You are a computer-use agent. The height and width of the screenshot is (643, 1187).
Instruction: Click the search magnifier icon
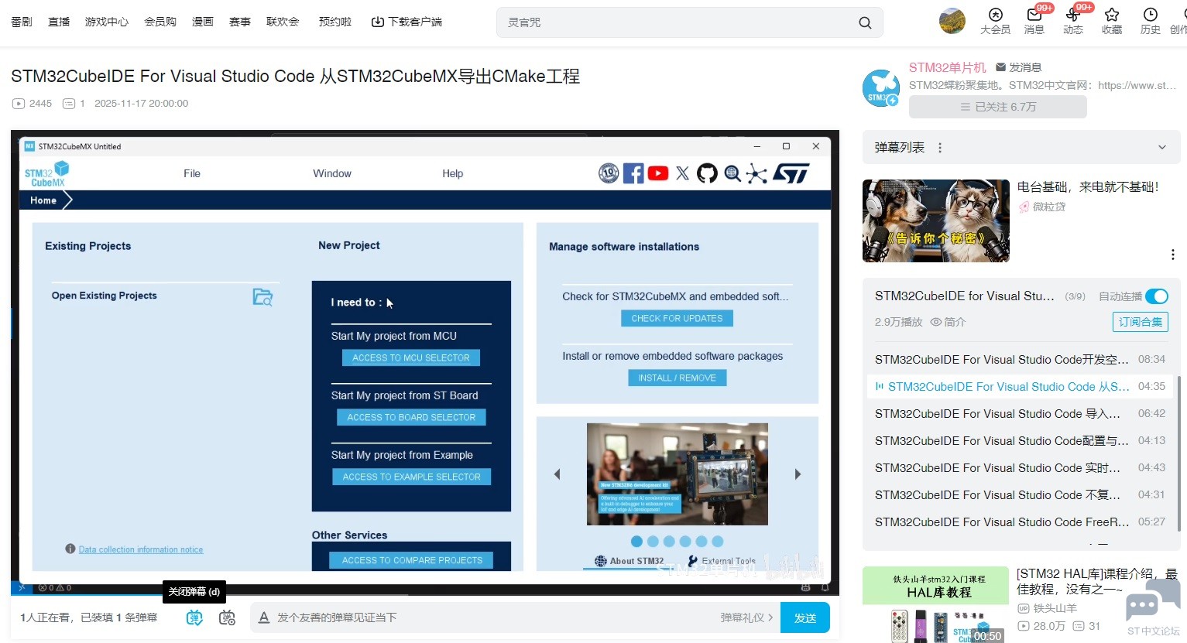[865, 22]
